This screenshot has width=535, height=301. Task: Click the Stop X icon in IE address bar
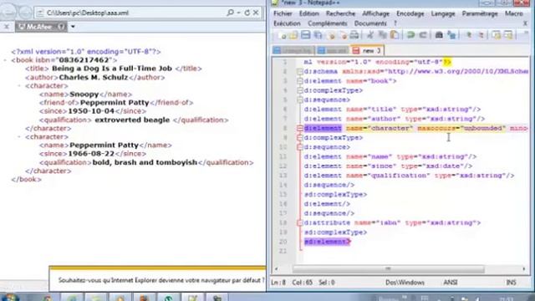tap(256, 13)
